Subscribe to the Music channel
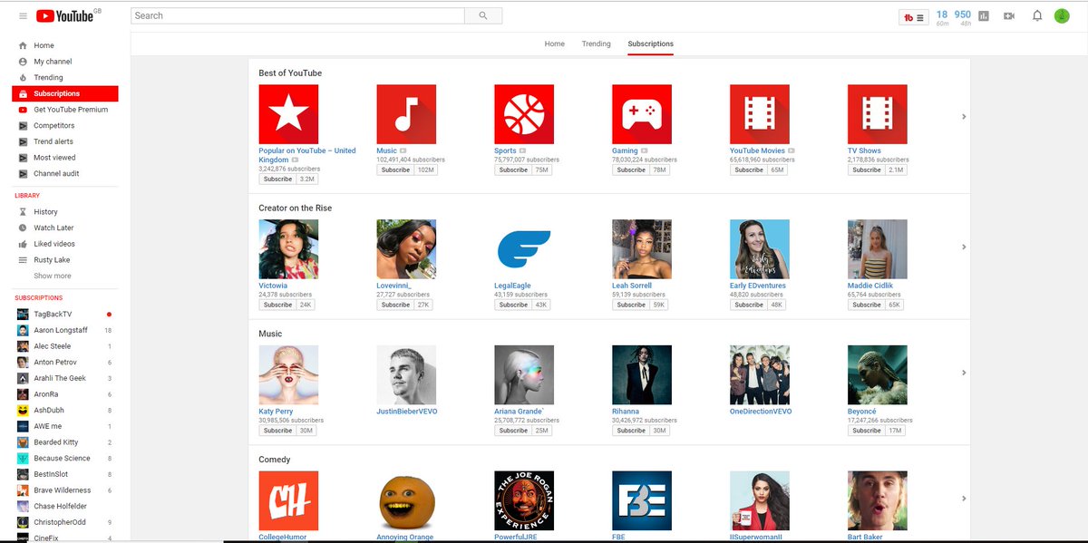This screenshot has width=1088, height=543. (x=395, y=170)
